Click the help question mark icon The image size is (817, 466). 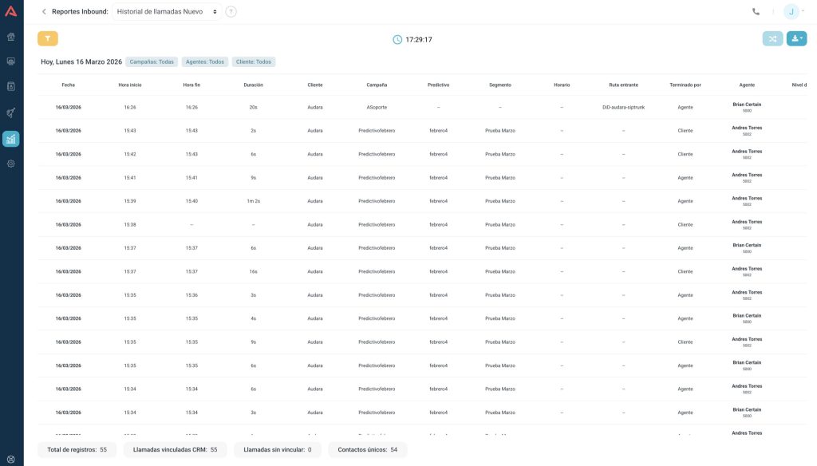coord(231,12)
